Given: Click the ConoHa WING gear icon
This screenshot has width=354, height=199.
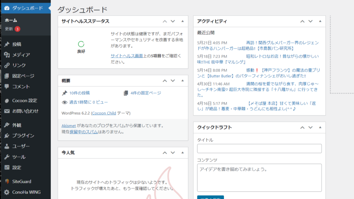Looking at the screenshot, I should coord(7,192).
